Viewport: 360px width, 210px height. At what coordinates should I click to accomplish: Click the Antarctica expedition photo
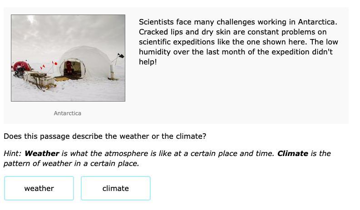[68, 58]
